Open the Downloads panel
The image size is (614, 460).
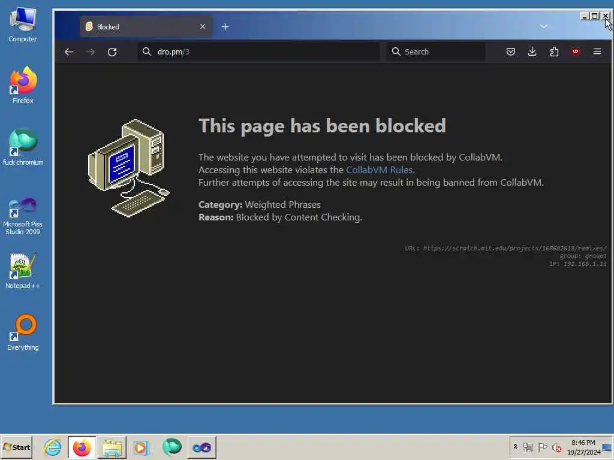tap(532, 52)
